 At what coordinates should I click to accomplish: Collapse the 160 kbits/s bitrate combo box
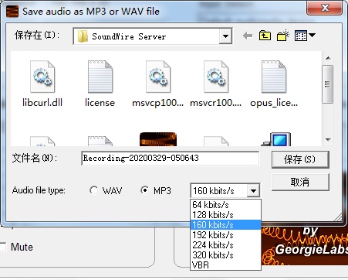pos(253,191)
